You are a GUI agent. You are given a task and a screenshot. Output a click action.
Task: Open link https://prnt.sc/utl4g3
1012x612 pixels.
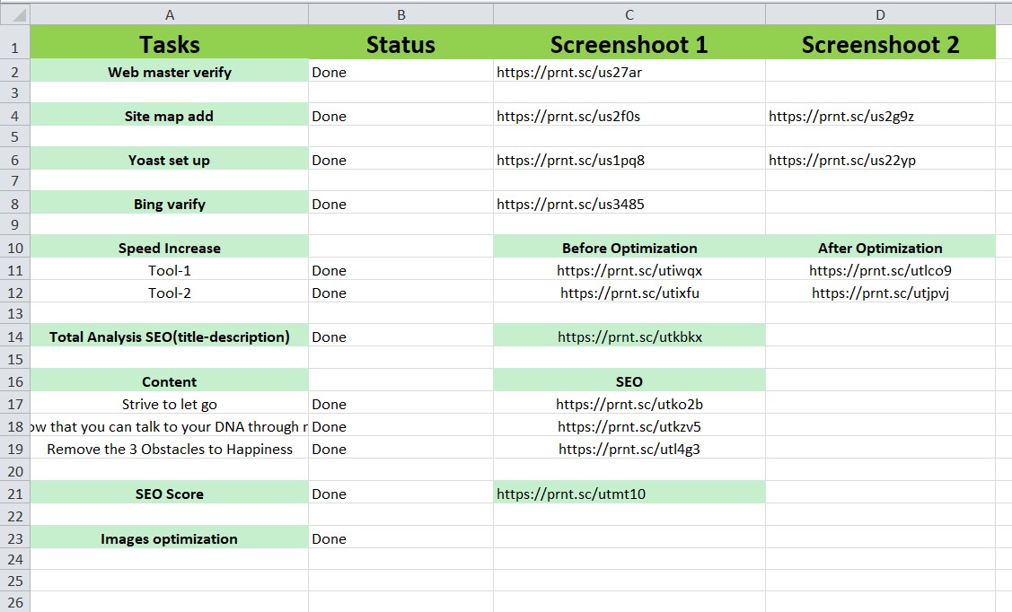pos(629,449)
